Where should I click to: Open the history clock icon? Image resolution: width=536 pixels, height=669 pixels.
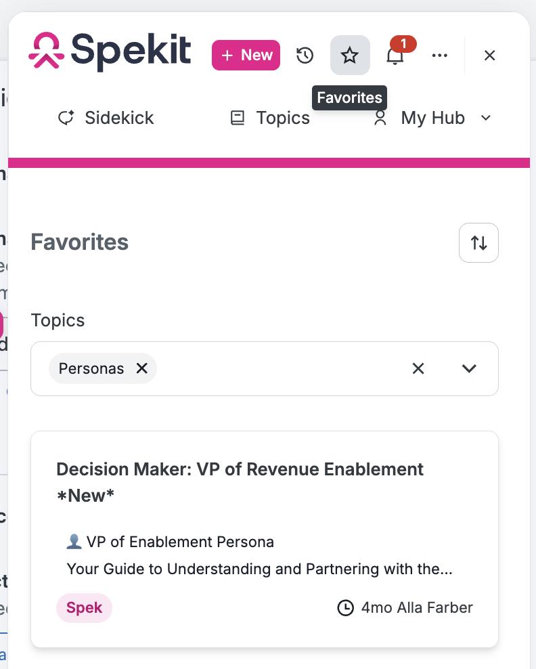(305, 56)
